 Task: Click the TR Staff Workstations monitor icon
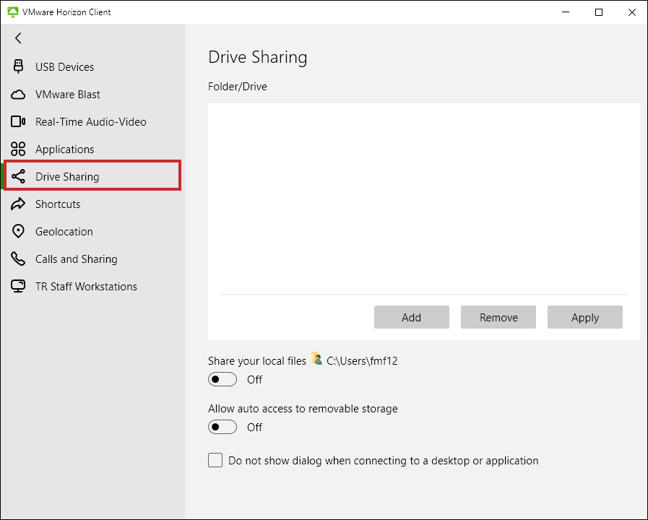point(18,286)
